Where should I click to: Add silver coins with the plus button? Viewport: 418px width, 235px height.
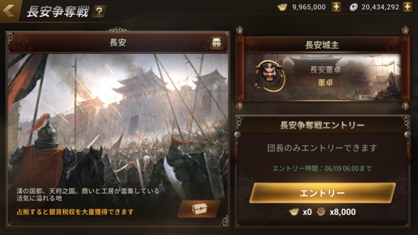pyautogui.click(x=408, y=7)
